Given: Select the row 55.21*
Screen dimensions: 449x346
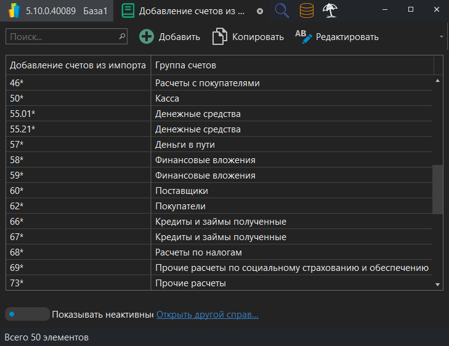Looking at the screenshot, I should (219, 129).
